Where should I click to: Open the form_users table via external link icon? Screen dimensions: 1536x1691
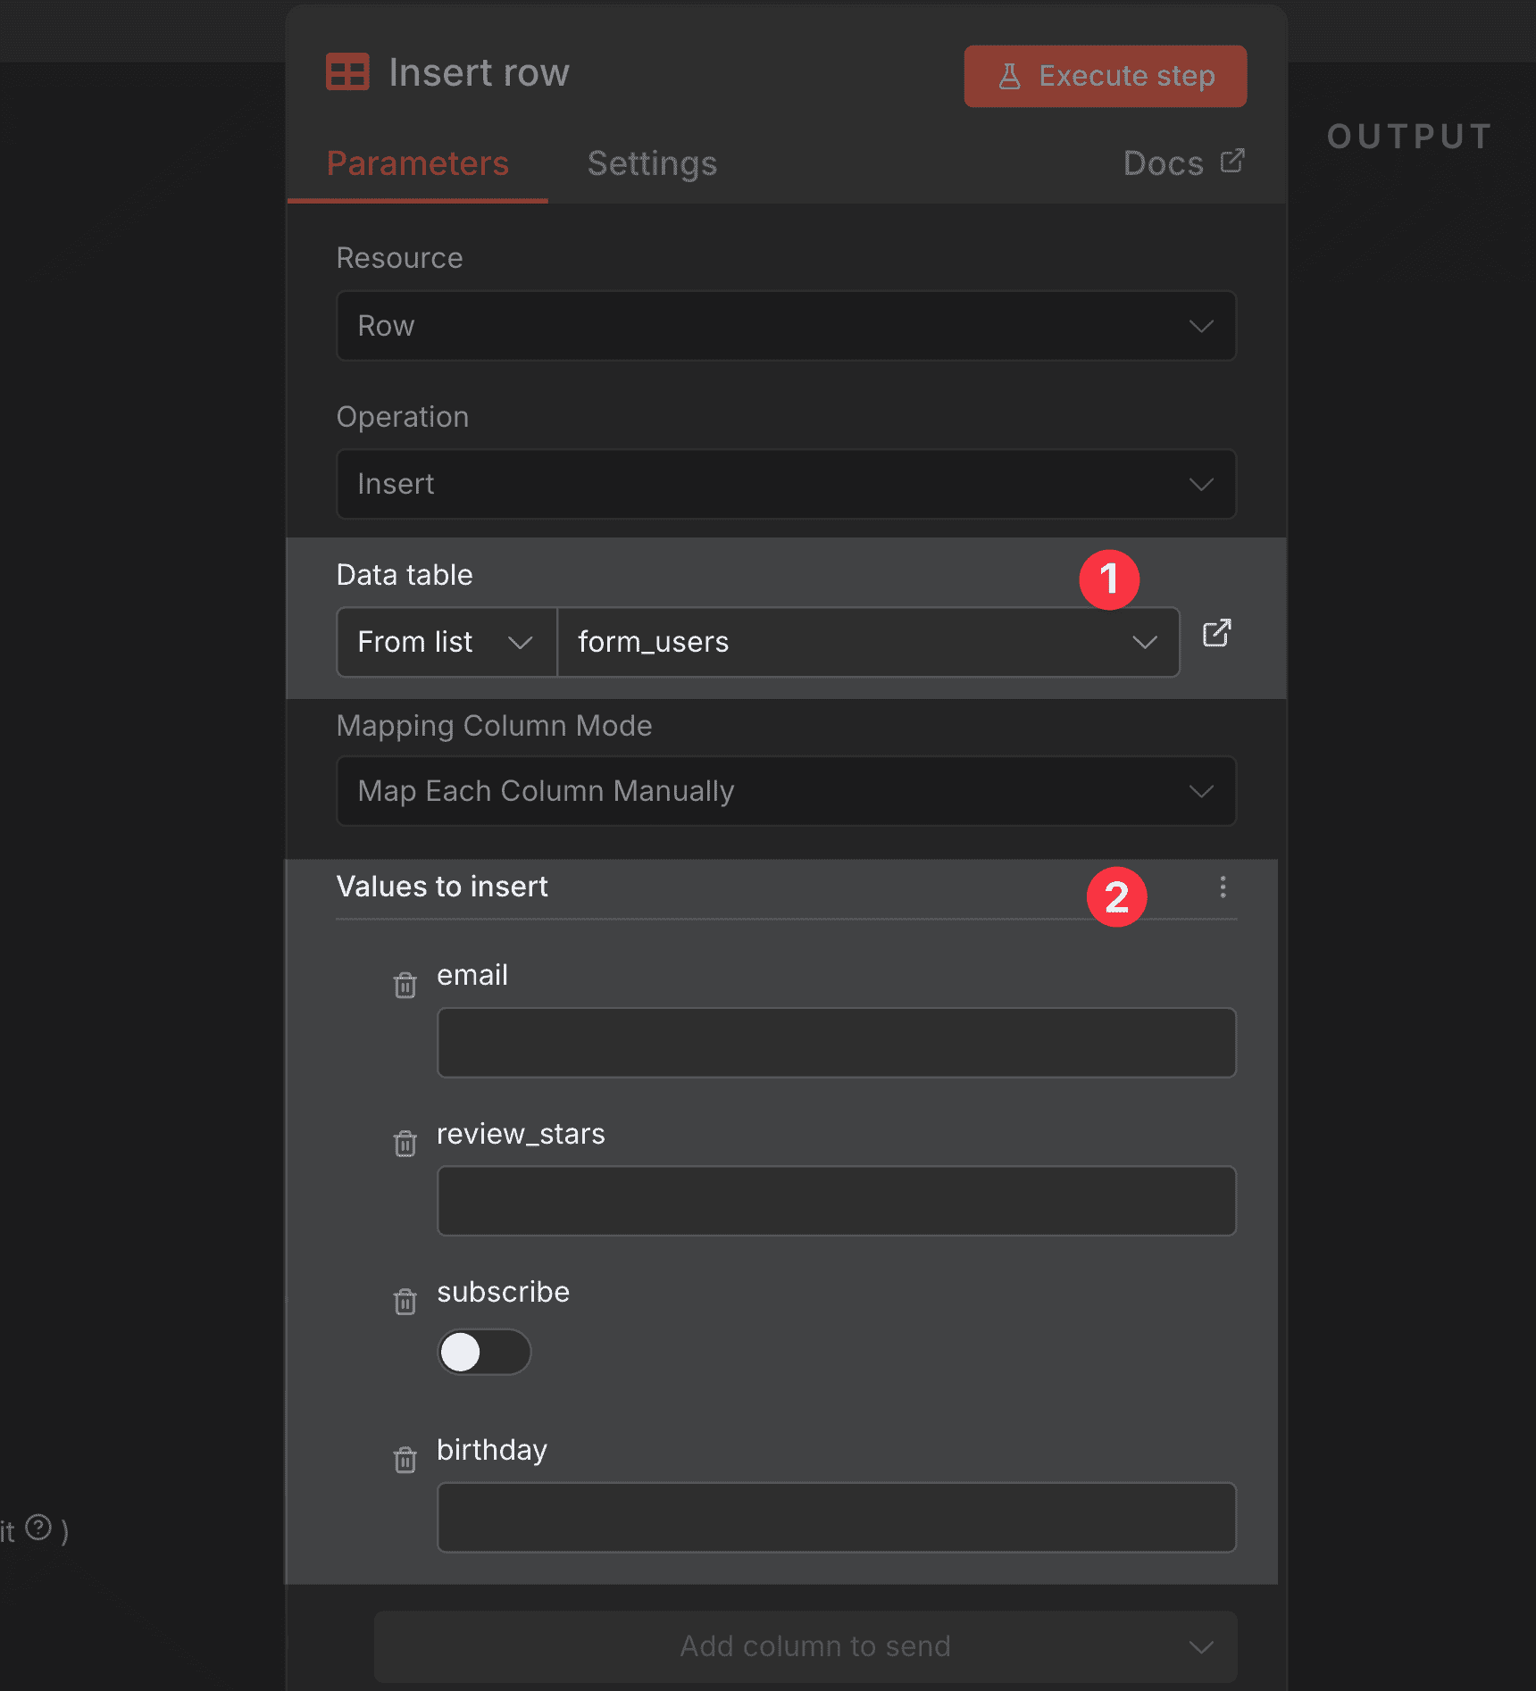pos(1217,634)
